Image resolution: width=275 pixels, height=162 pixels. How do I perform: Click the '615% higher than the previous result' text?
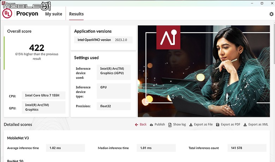pyautogui.click(x=37, y=56)
